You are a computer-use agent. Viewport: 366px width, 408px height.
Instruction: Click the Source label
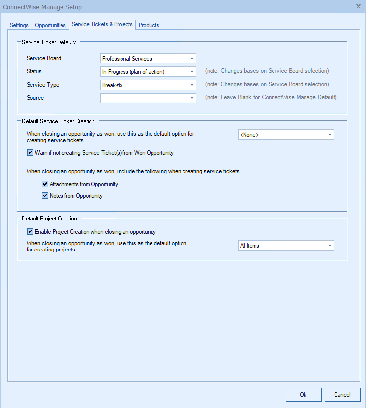[x=35, y=98]
